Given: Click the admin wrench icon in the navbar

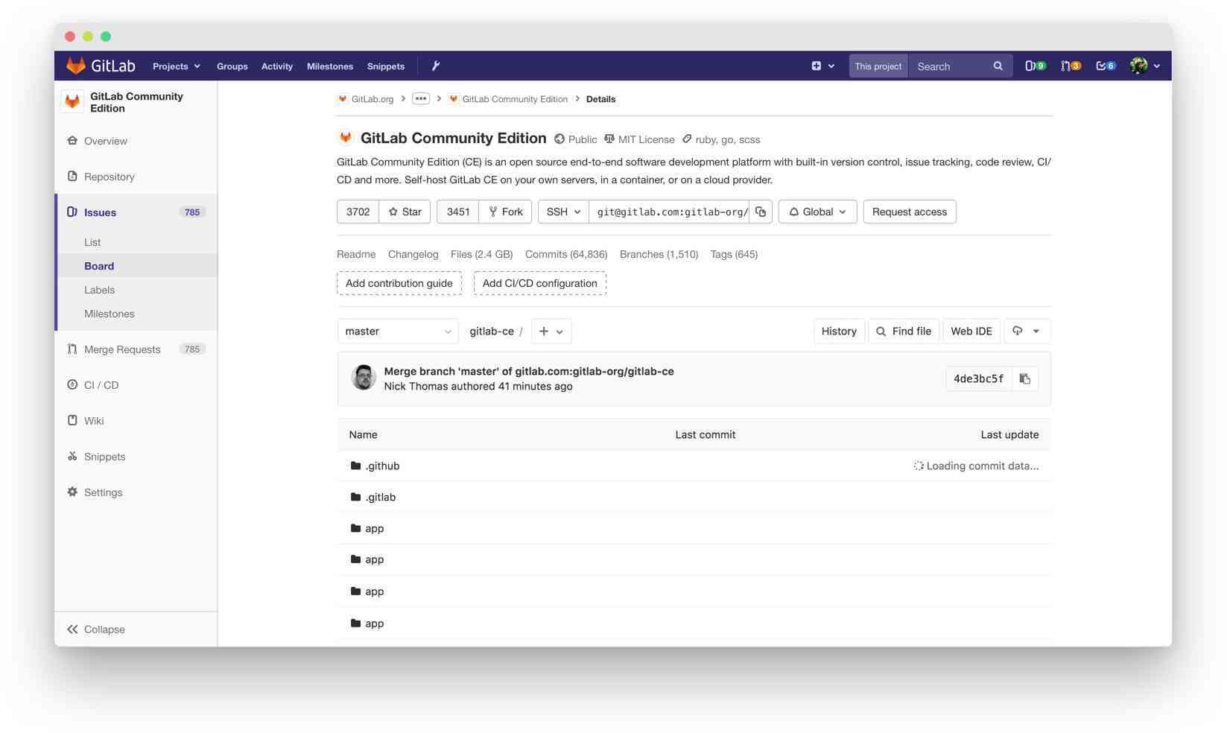Looking at the screenshot, I should point(436,66).
